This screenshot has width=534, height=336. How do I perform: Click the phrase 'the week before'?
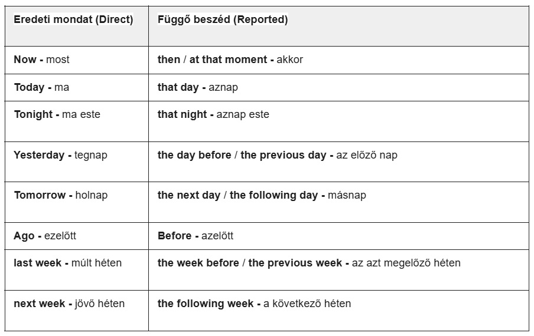pyautogui.click(x=198, y=263)
